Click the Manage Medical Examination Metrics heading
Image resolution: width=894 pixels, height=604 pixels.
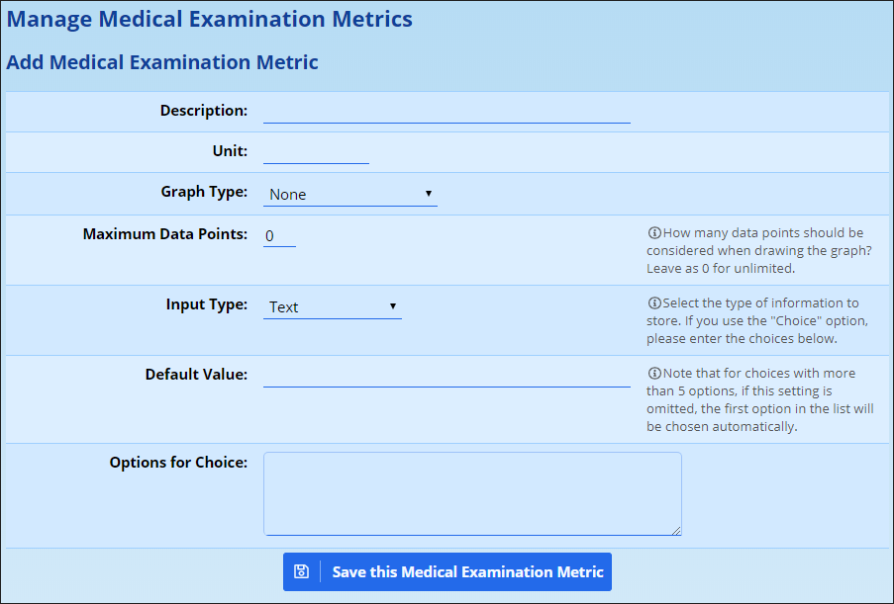pyautogui.click(x=210, y=19)
